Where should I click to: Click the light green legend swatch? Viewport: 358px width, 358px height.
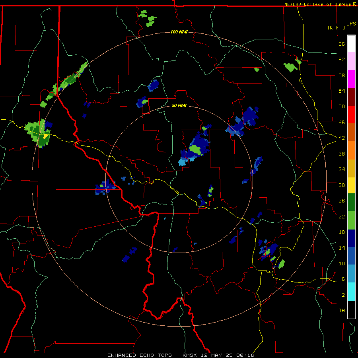[x=351, y=220]
